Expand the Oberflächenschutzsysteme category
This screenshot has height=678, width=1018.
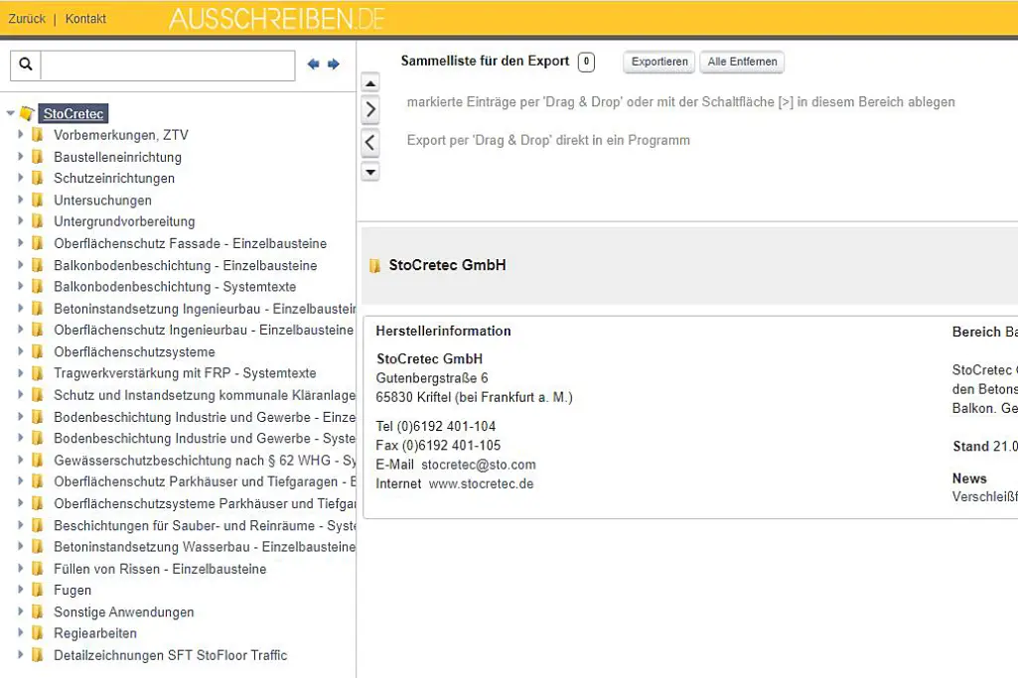pos(21,351)
